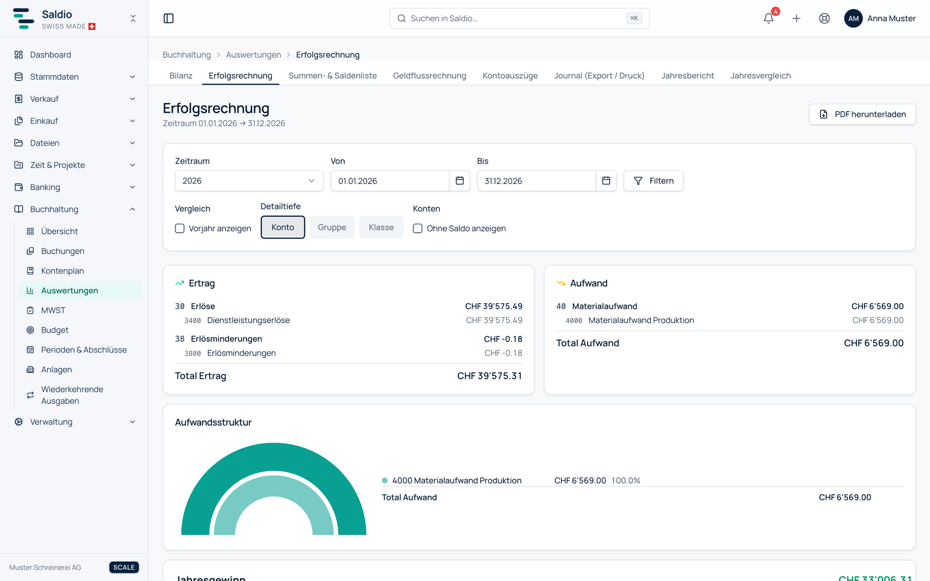Click the PDF herunterladen button
Viewport: 930px width, 581px height.
point(862,114)
